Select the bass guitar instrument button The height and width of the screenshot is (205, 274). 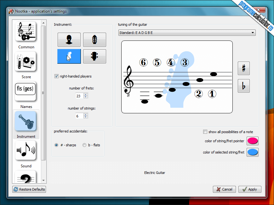point(94,56)
